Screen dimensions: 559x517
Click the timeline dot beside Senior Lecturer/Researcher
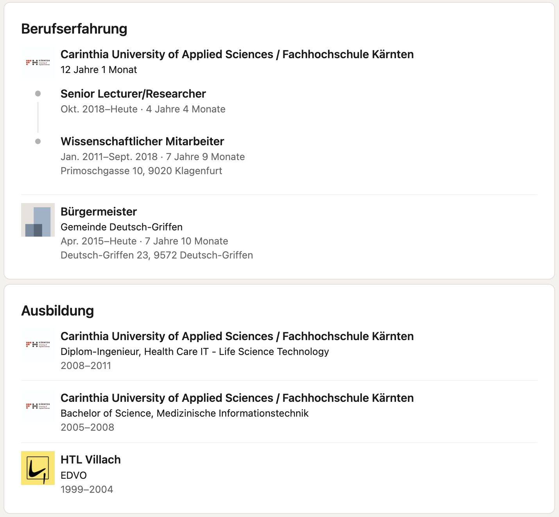click(x=38, y=94)
